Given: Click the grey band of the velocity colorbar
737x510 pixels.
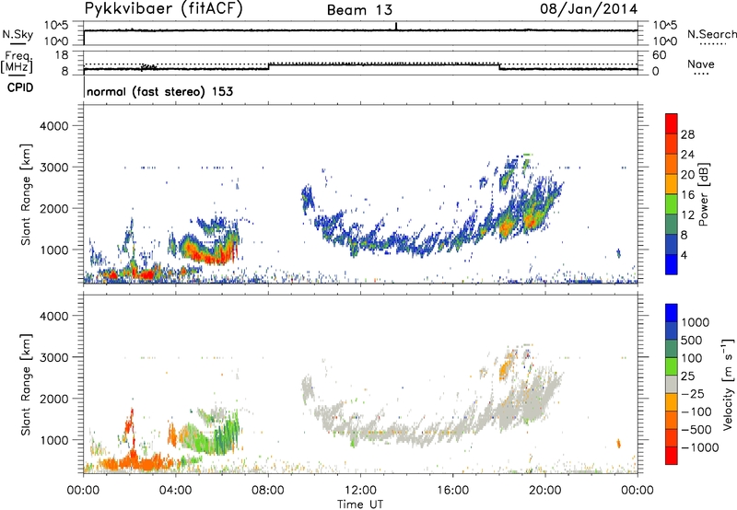Looking at the screenshot, I should (x=672, y=384).
